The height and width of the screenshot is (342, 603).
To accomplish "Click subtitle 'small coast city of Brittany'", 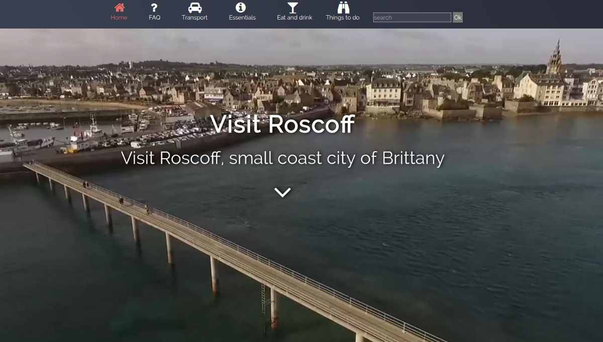I will pos(337,158).
